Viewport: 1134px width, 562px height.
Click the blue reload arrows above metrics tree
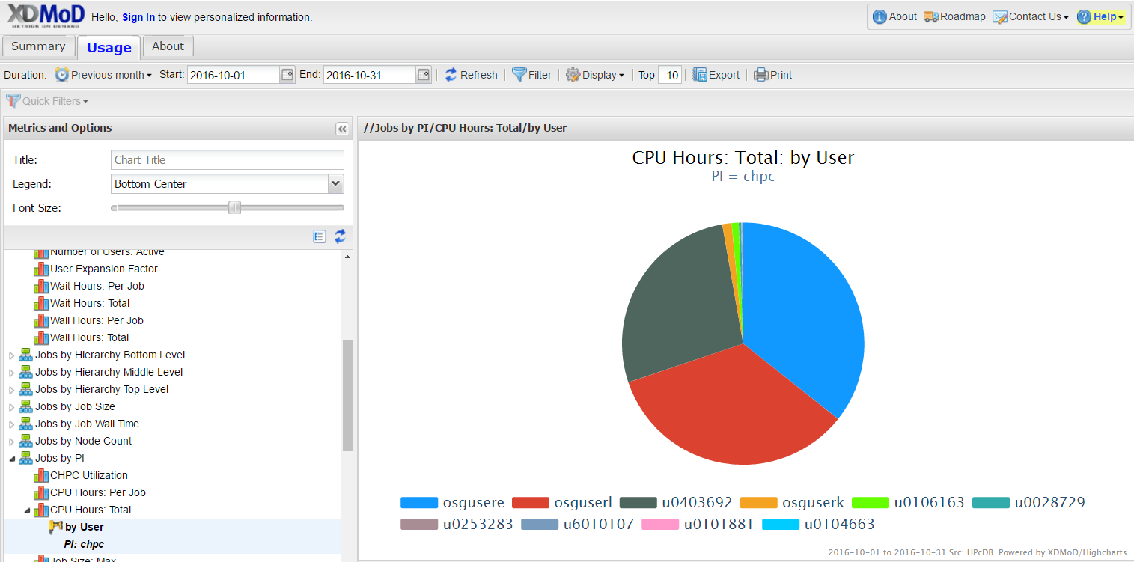tap(340, 236)
